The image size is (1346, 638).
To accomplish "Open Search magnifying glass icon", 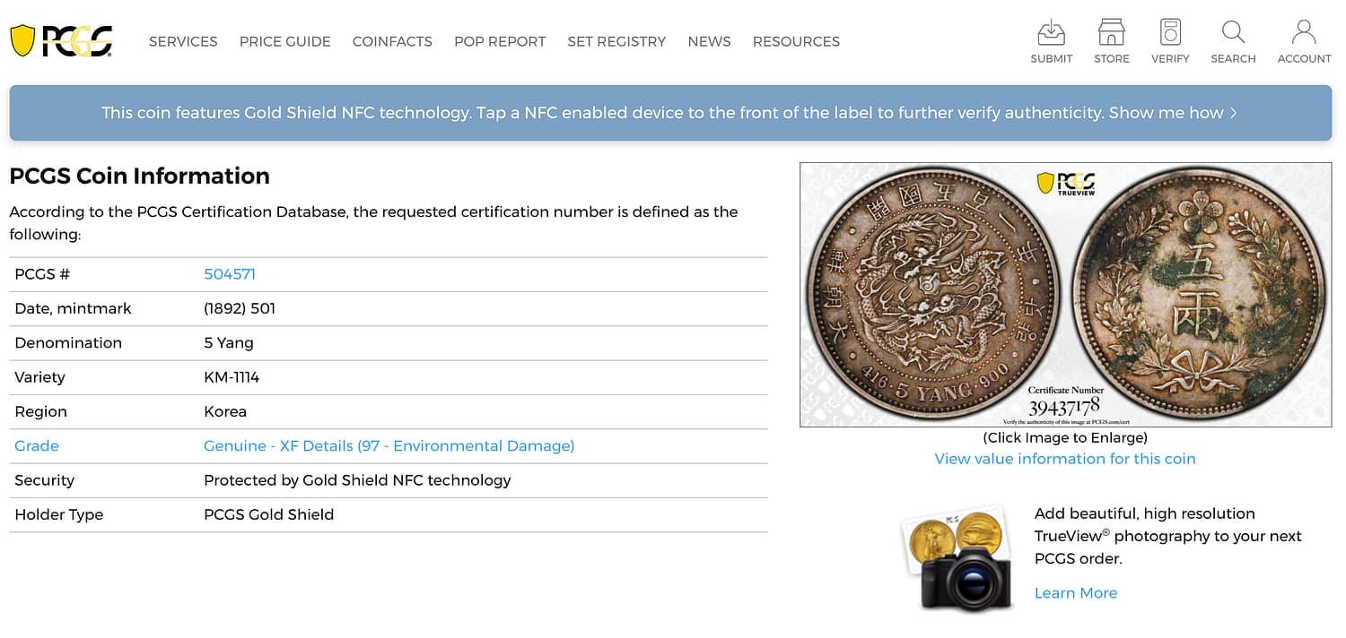I will pyautogui.click(x=1233, y=34).
